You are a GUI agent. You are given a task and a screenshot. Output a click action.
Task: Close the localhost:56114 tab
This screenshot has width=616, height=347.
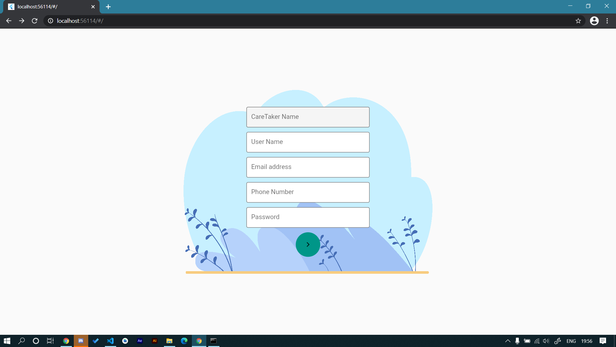click(93, 7)
